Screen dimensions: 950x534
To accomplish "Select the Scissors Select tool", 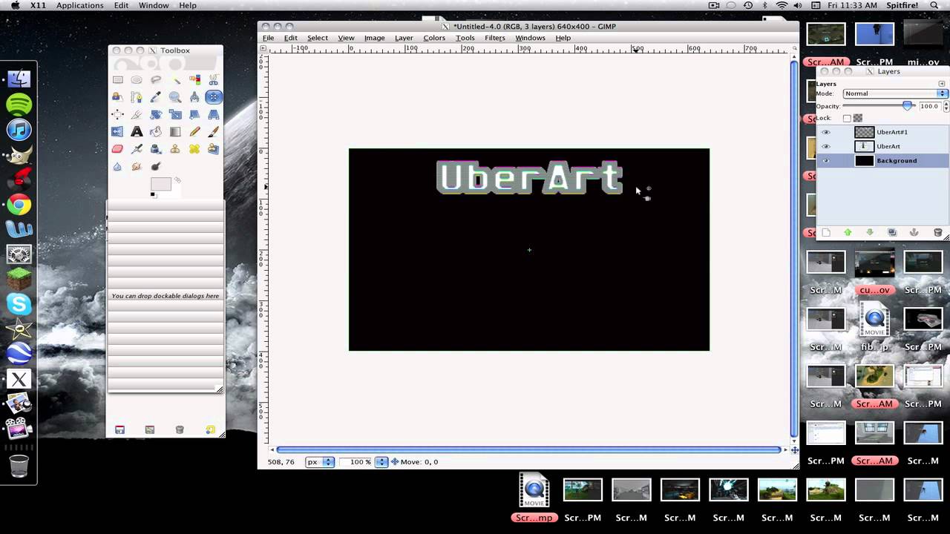I will click(214, 80).
